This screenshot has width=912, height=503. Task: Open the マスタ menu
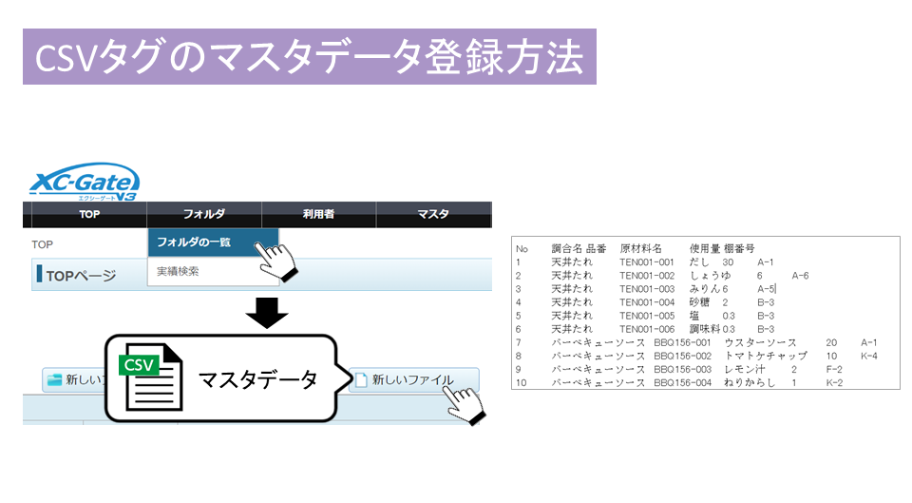click(x=432, y=215)
